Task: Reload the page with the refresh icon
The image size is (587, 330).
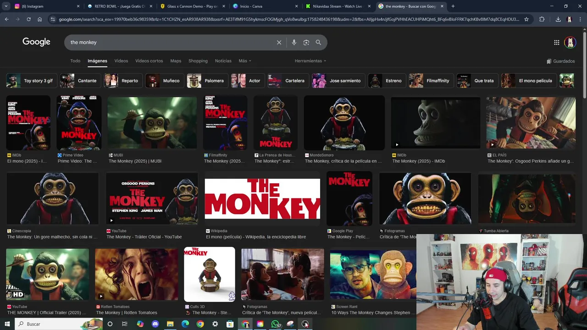Action: 28,19
